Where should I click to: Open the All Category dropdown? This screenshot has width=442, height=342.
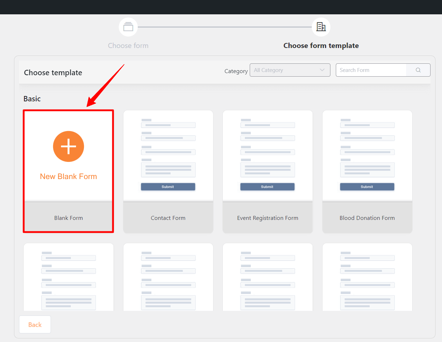tap(290, 70)
